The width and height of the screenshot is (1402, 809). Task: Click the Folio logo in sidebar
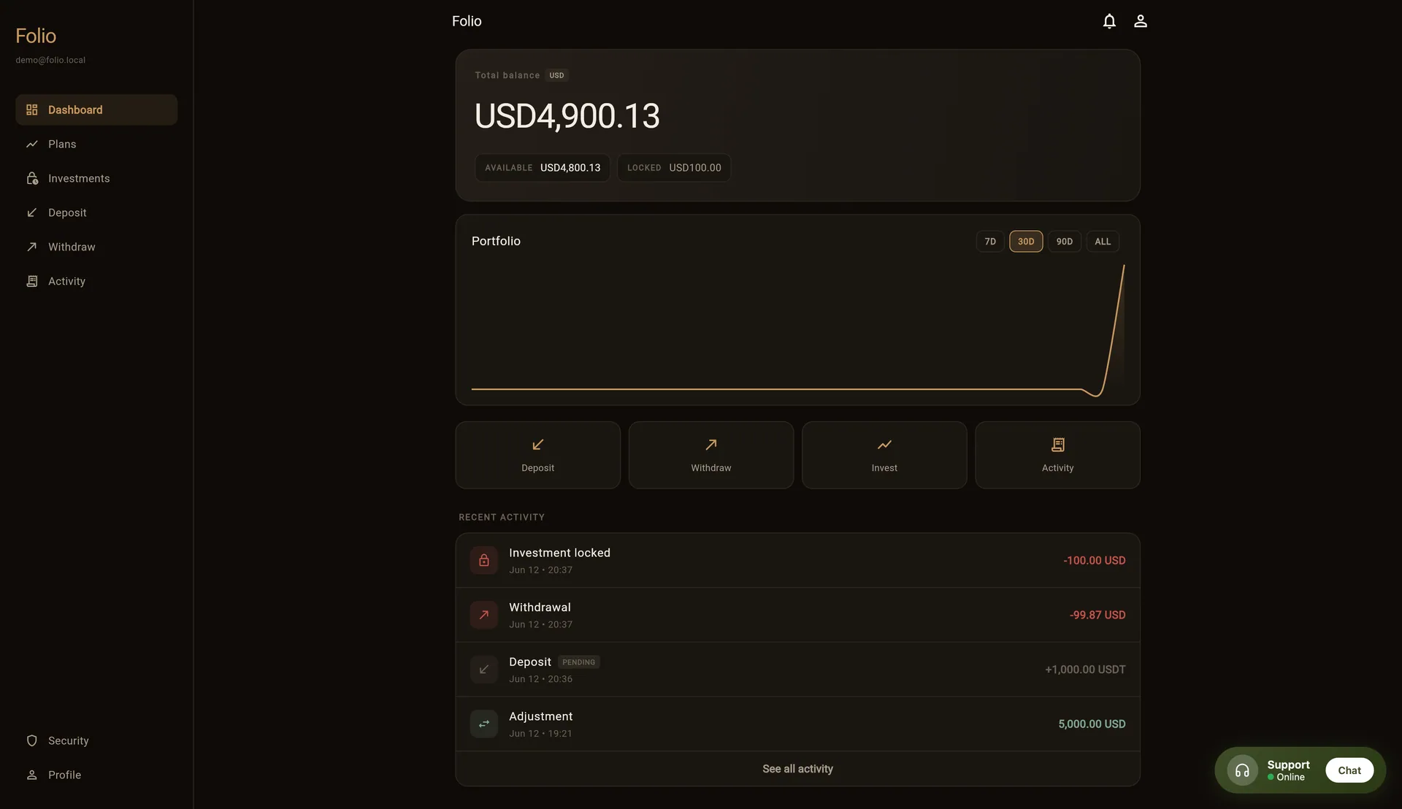[36, 36]
